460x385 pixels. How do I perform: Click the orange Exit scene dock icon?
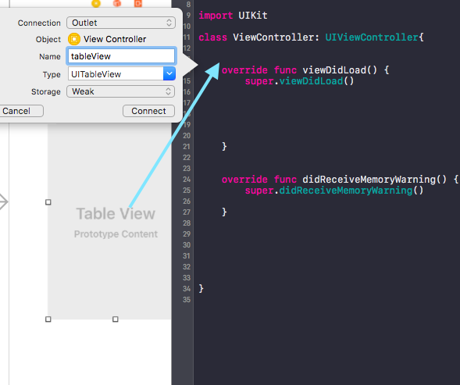[138, 3]
